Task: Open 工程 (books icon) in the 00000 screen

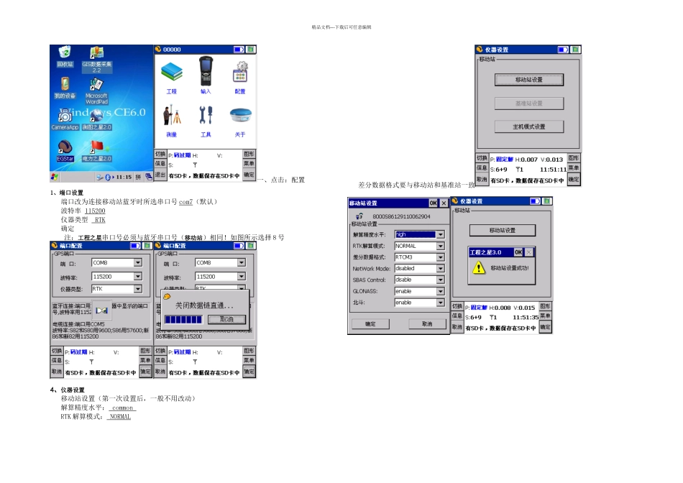Action: point(172,78)
